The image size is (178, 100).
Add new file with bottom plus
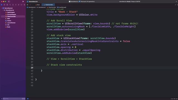point(2,99)
